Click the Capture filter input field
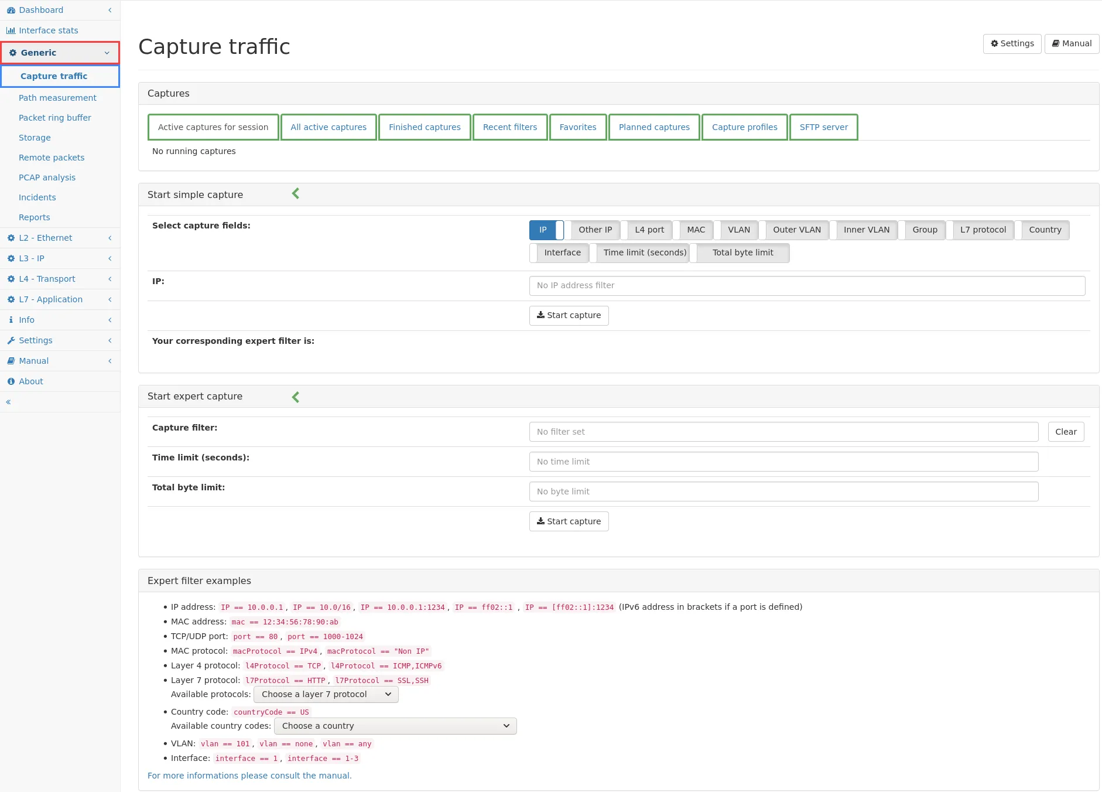The height and width of the screenshot is (792, 1102). click(x=783, y=432)
